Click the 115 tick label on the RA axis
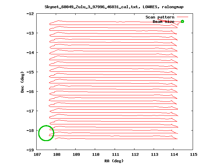Viewport: 219px width, 164px height. click(194, 154)
